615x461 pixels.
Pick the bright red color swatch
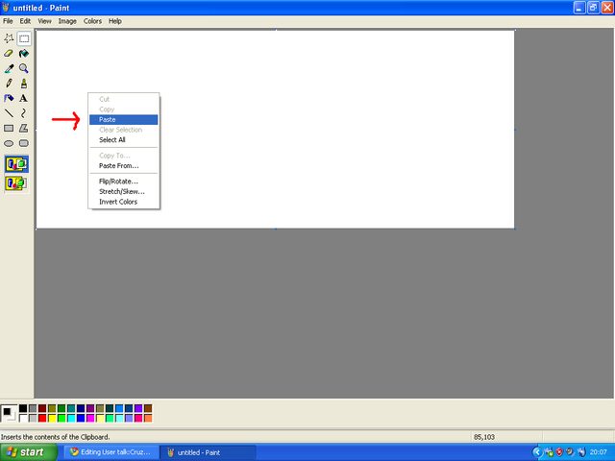(x=42, y=419)
